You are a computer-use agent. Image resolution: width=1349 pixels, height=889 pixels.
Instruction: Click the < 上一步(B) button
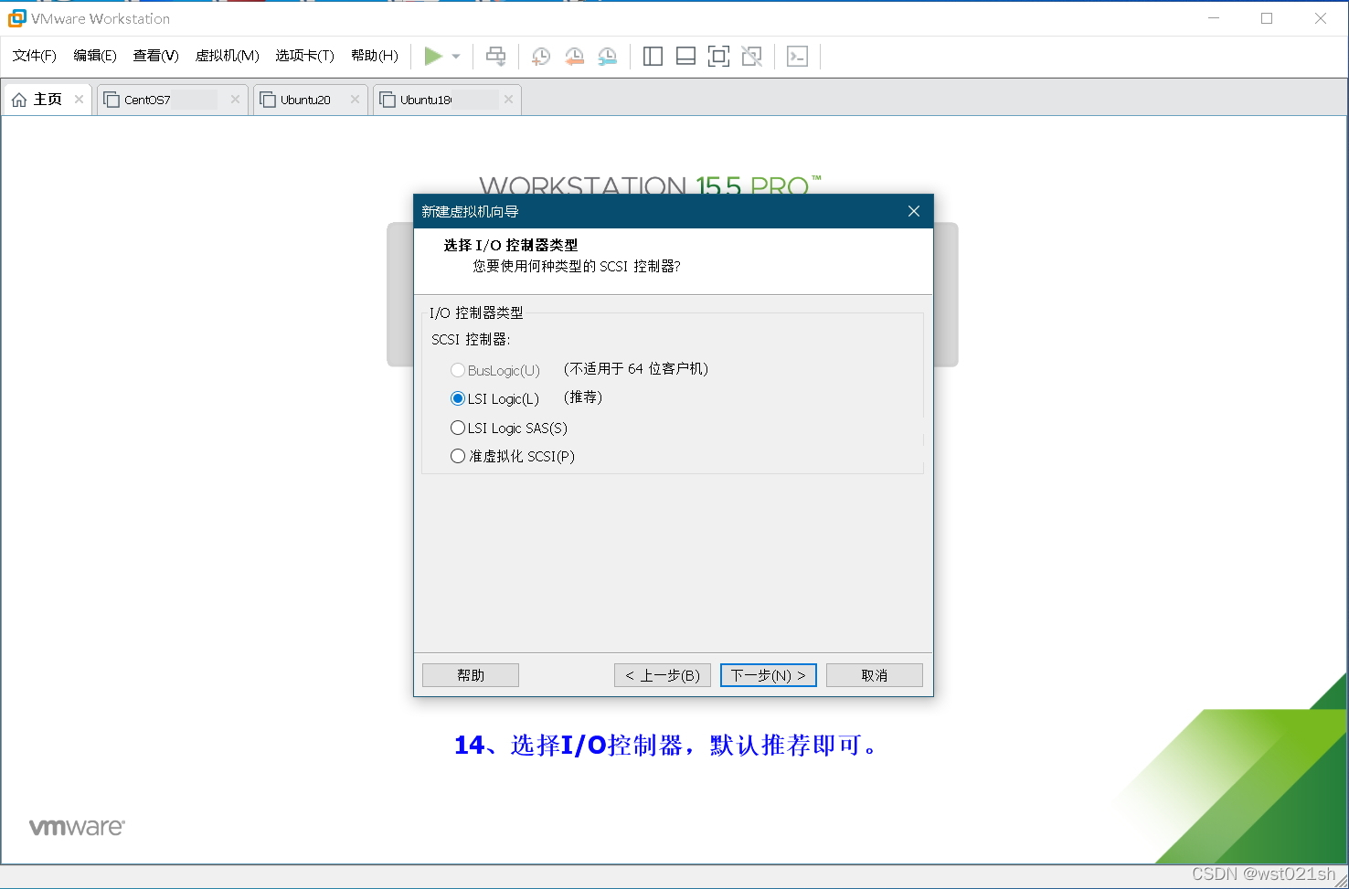pyautogui.click(x=663, y=675)
